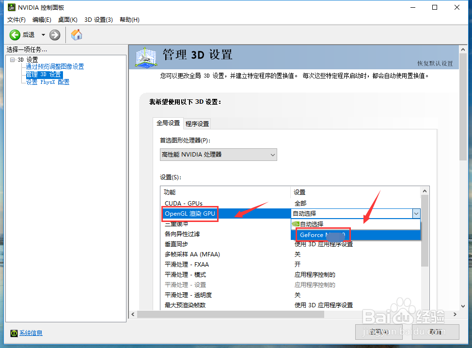
Task: Click the main panel scroll-down arrow
Action: tap(463, 306)
